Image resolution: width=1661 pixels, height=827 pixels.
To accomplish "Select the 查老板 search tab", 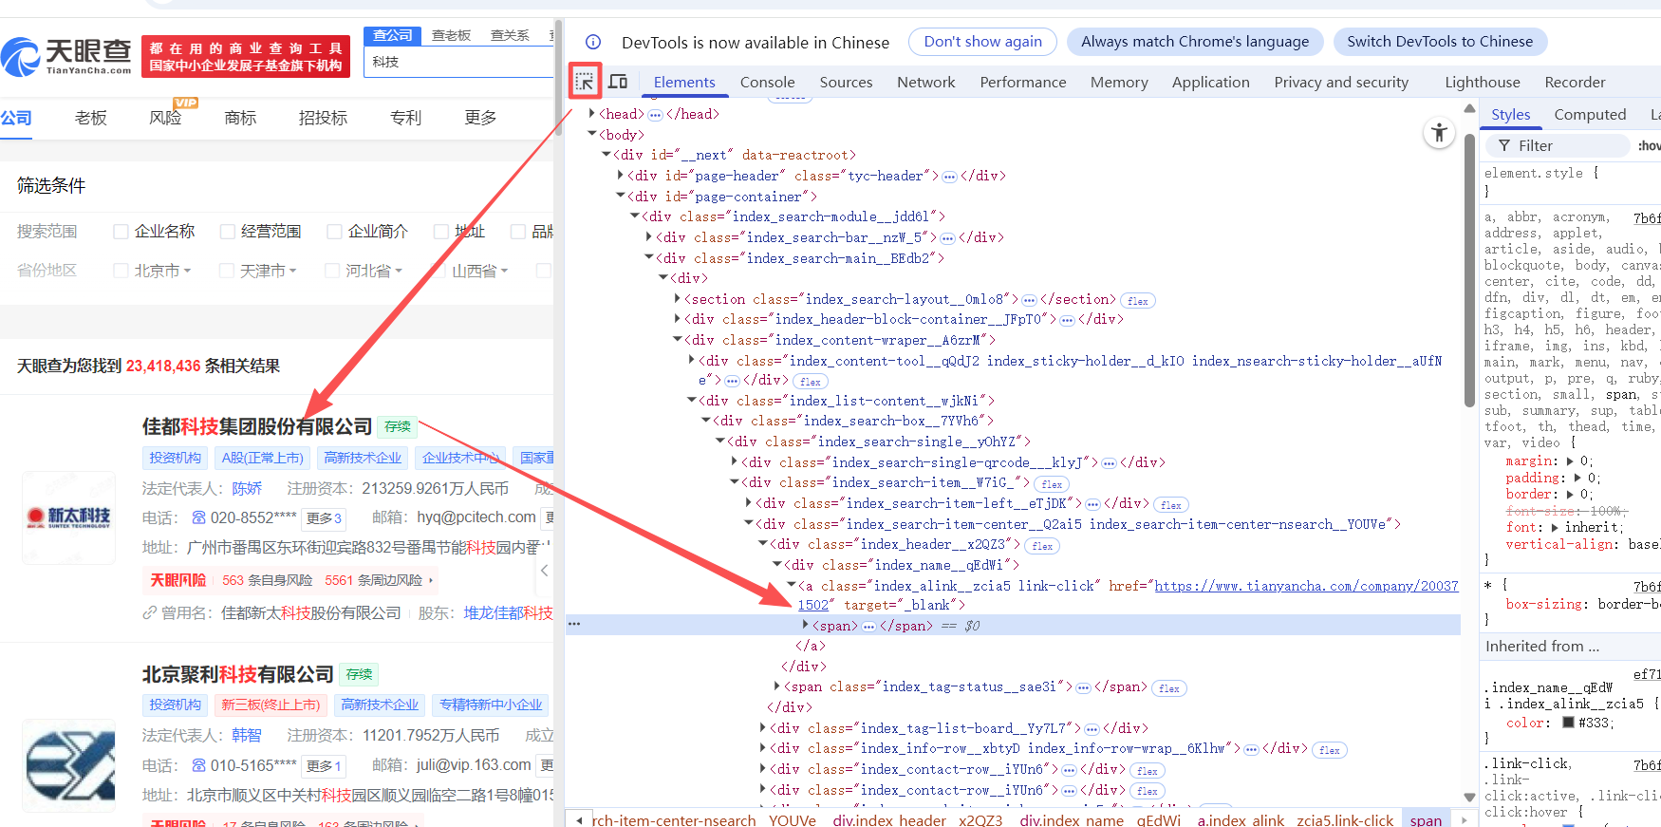I will coord(451,35).
